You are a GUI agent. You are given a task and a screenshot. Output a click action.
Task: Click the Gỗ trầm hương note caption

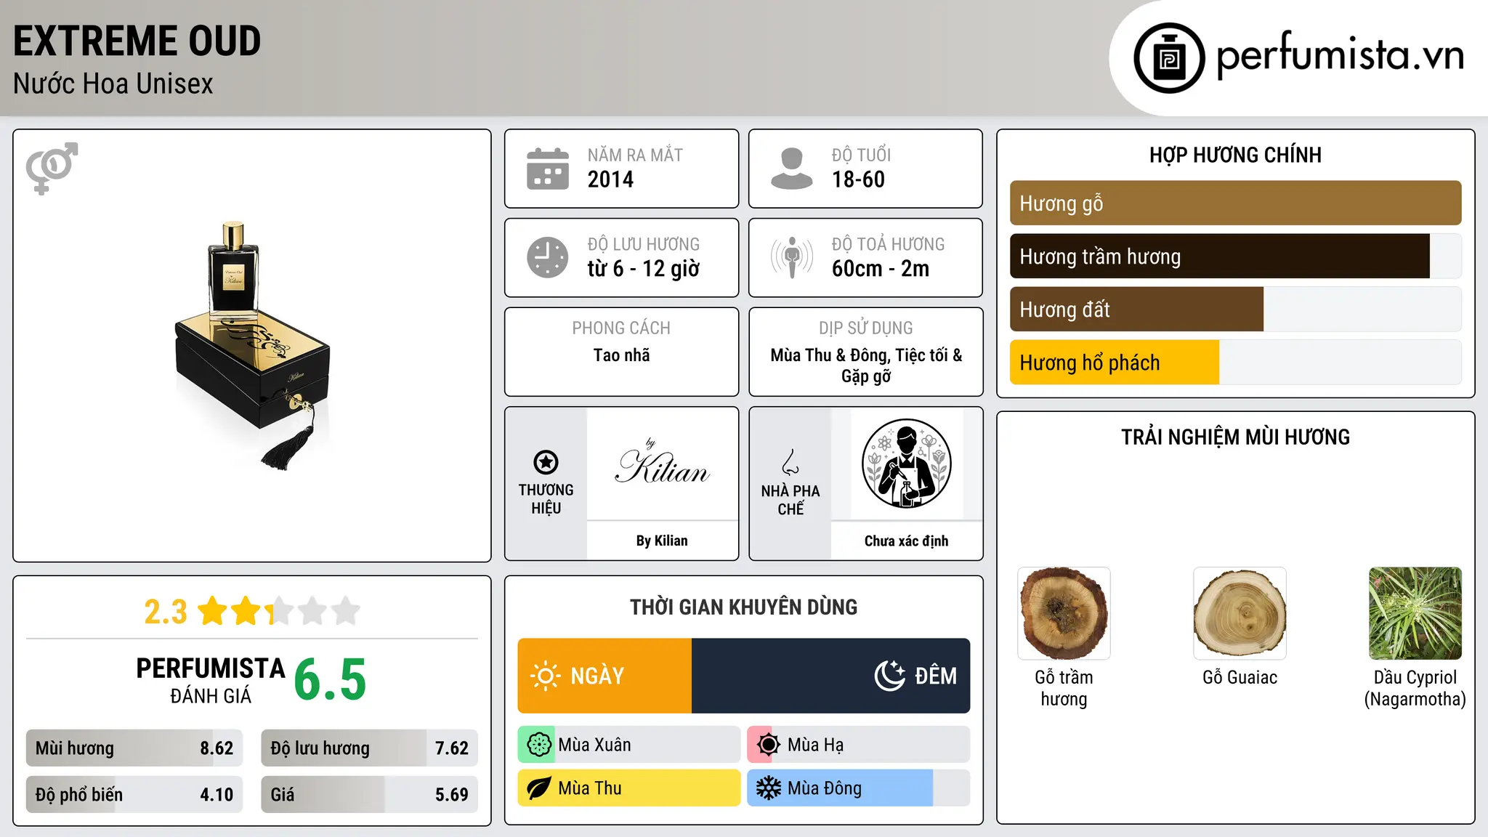[x=1064, y=688]
